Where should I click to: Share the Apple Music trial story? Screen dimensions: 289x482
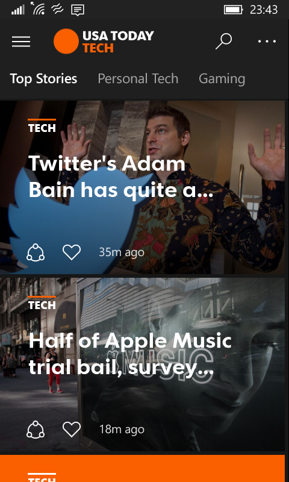pos(36,430)
